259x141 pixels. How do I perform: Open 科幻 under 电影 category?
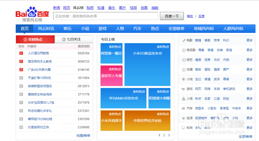pos(226,40)
